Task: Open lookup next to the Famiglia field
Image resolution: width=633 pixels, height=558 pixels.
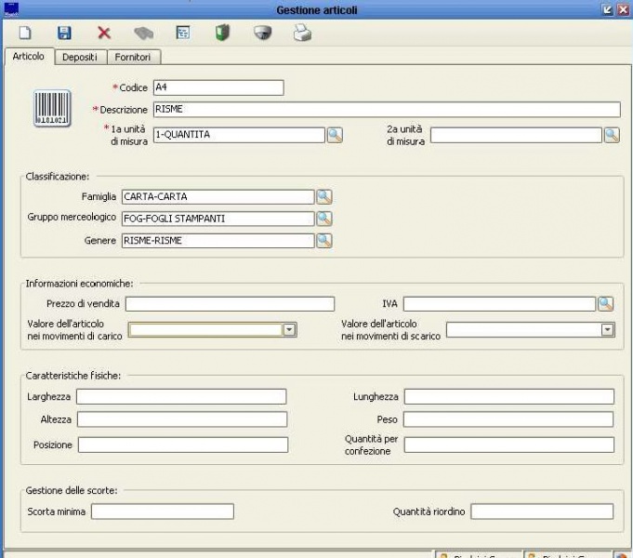Action: click(x=323, y=196)
